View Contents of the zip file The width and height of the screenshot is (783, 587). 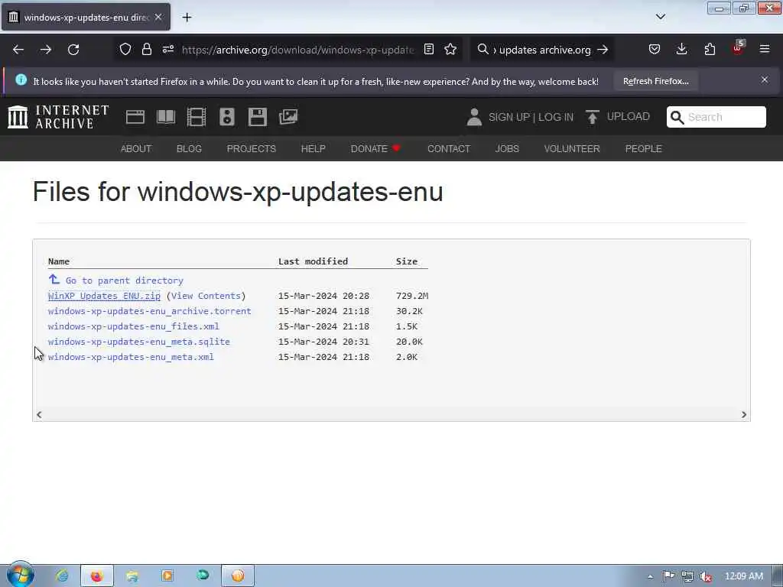pos(206,296)
